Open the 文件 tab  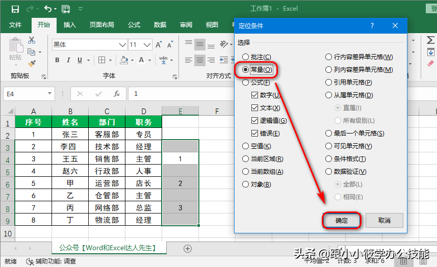pyautogui.click(x=15, y=25)
